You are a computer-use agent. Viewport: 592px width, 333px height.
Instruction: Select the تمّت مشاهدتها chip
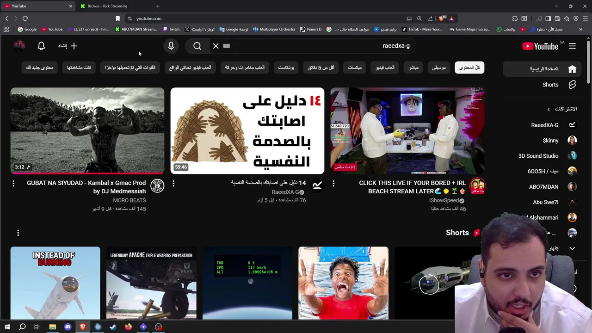(x=79, y=68)
